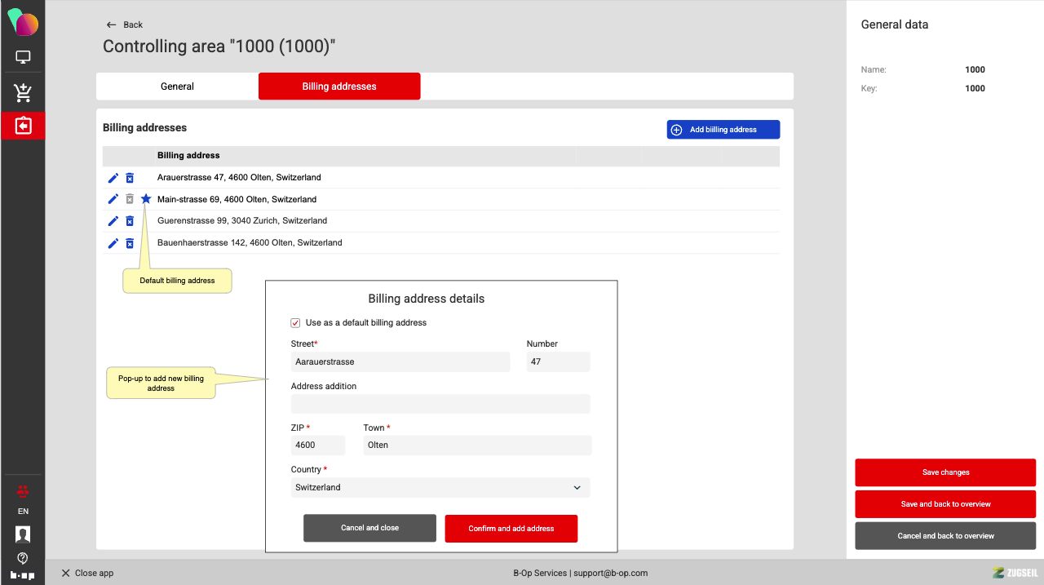Select the Billing addresses tab

pyautogui.click(x=339, y=86)
